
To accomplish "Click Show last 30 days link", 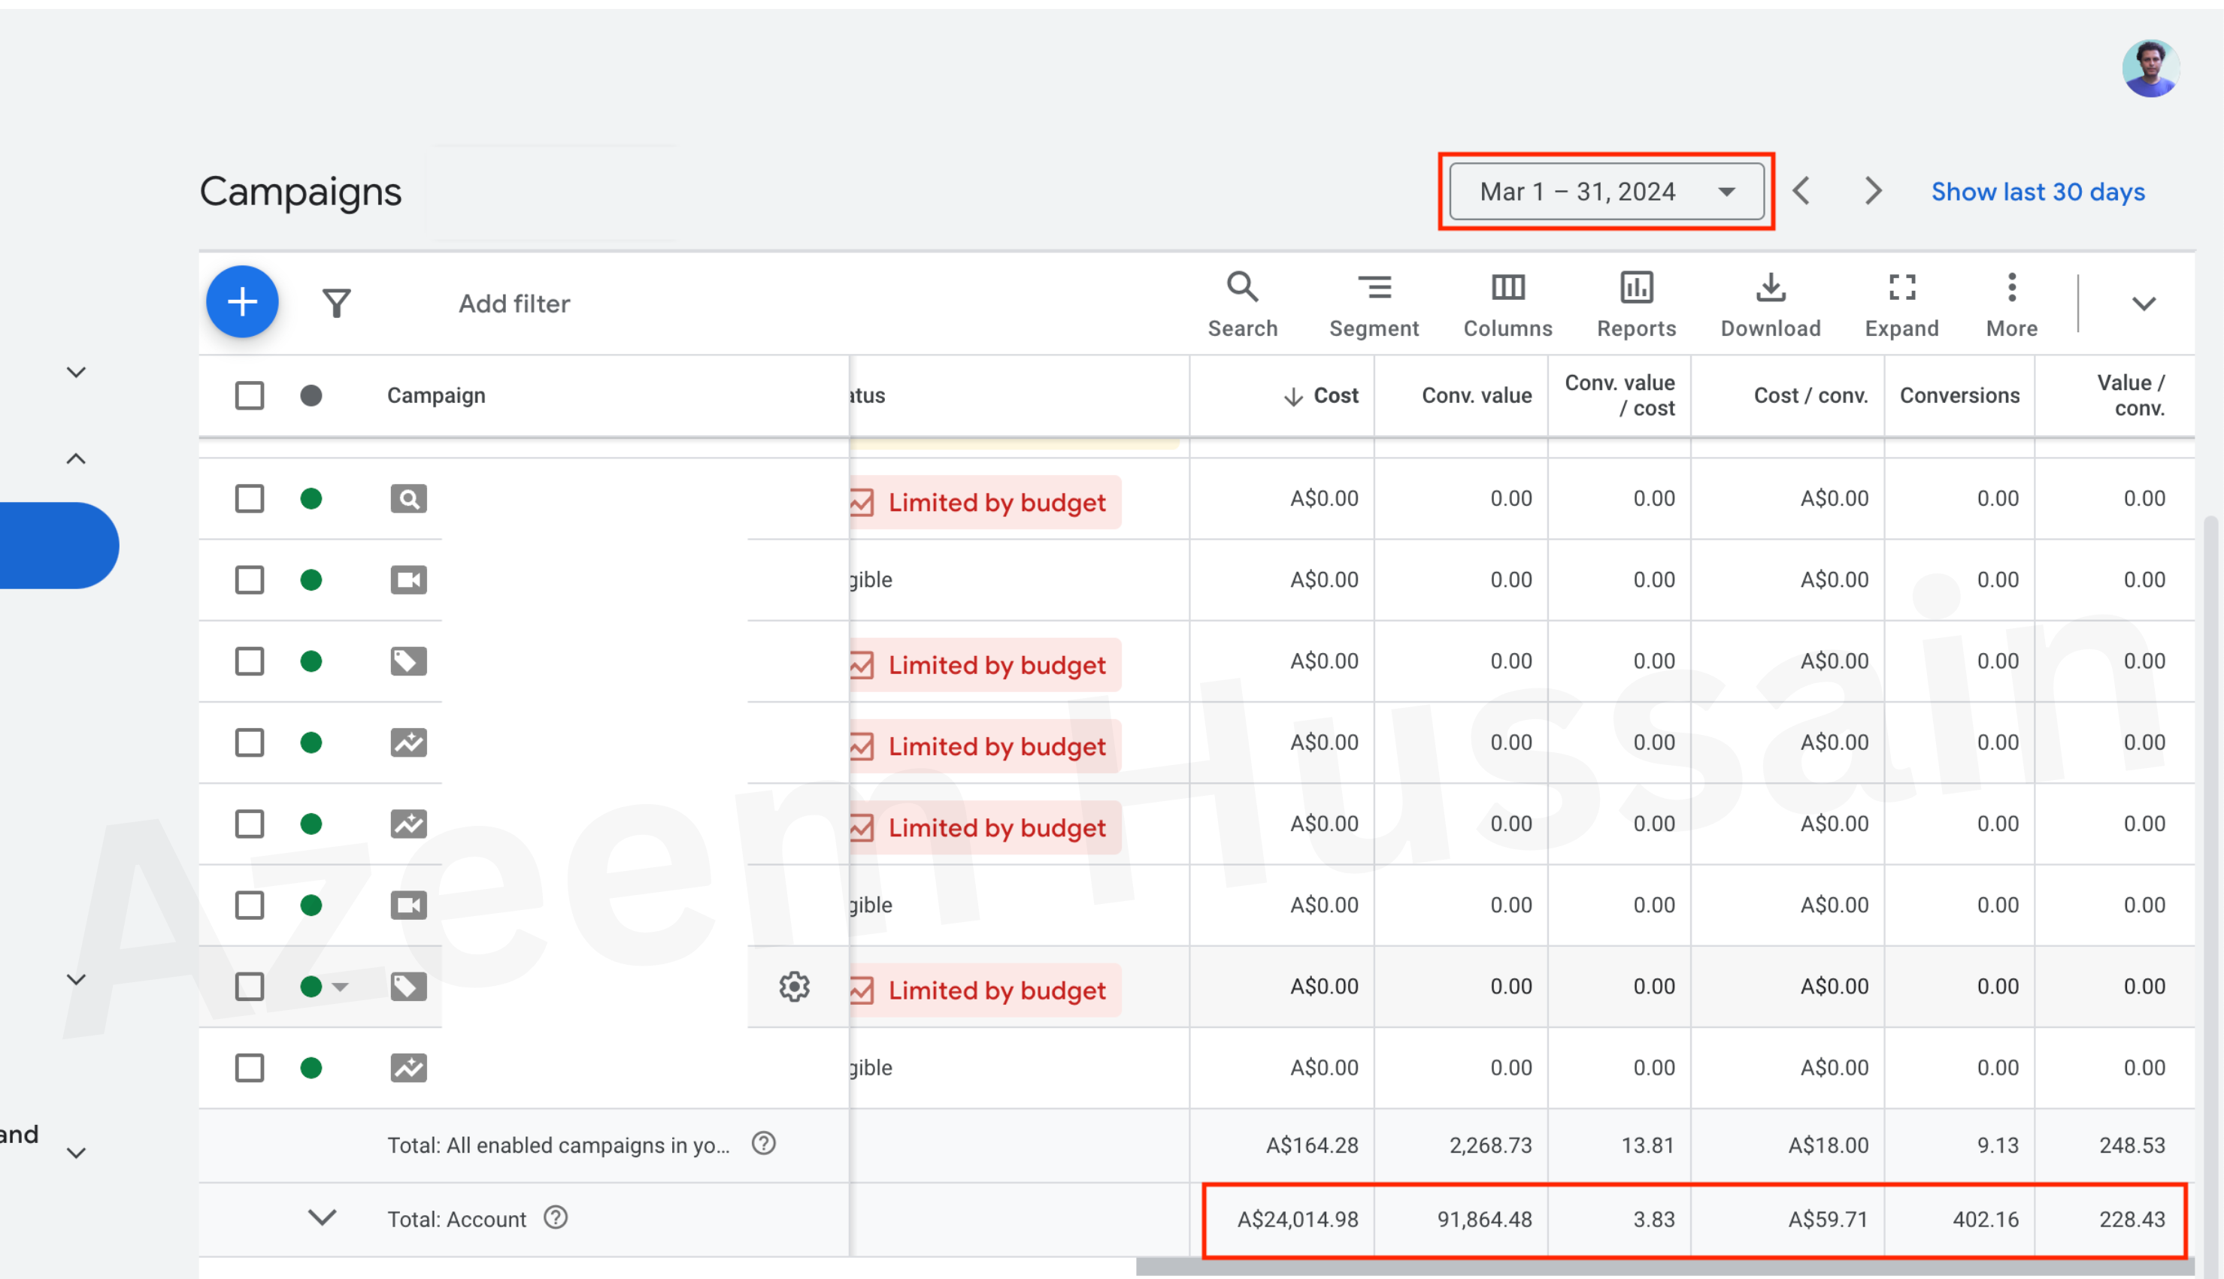I will (x=2038, y=192).
